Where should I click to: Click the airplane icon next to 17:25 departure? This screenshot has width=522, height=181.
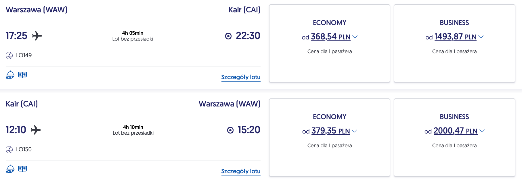(37, 36)
